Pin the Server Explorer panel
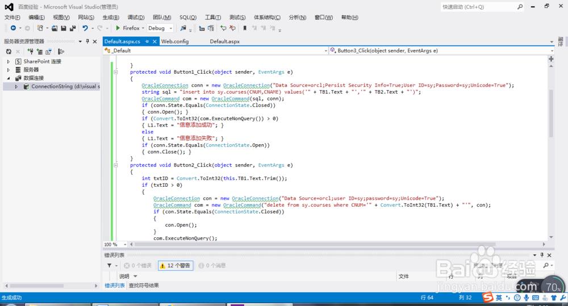The width and height of the screenshot is (568, 306). (87, 41)
